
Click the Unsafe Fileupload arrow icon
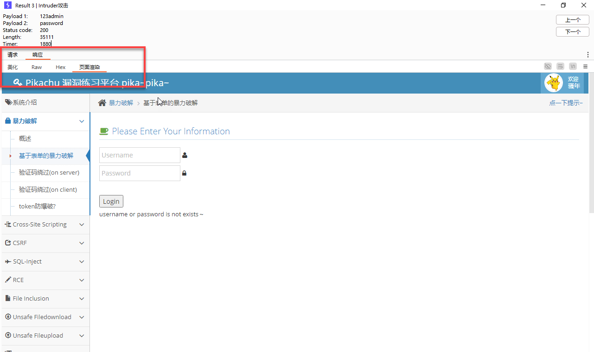8,335
